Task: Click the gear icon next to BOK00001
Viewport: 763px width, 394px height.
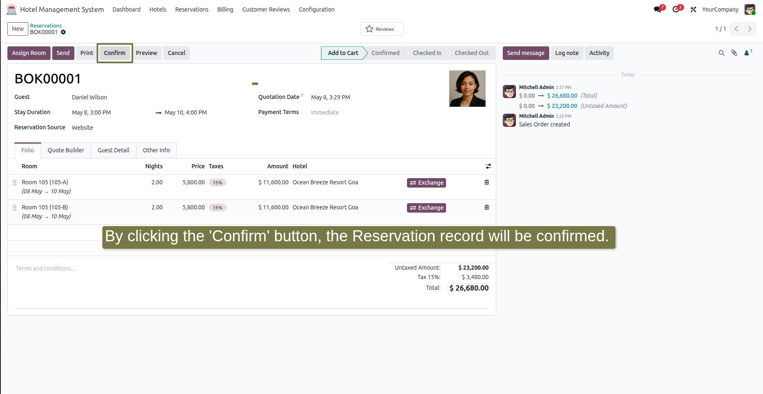Action: pyautogui.click(x=63, y=32)
